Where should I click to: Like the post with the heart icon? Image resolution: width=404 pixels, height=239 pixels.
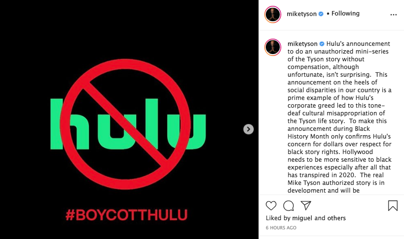point(271,206)
